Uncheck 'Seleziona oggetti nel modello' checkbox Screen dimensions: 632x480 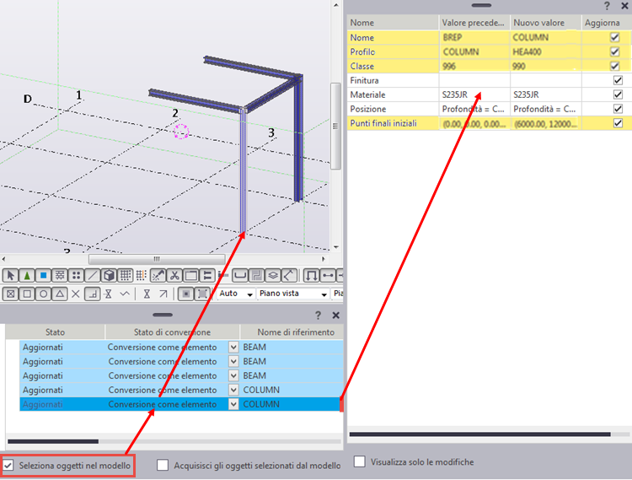[x=8, y=465]
